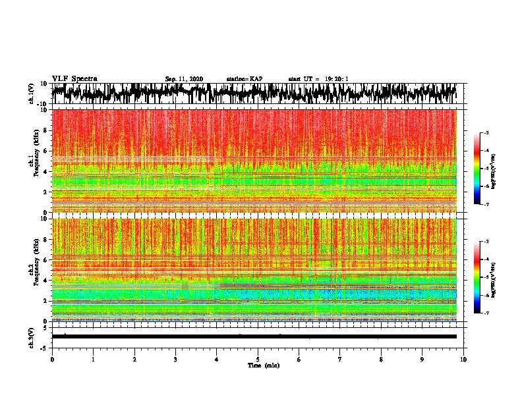Click the 'ch.1(V)' waveform axis label
522x403 pixels.
click(x=32, y=94)
